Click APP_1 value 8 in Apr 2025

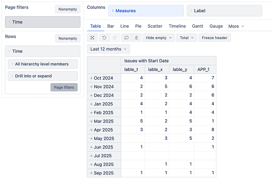(x=213, y=130)
